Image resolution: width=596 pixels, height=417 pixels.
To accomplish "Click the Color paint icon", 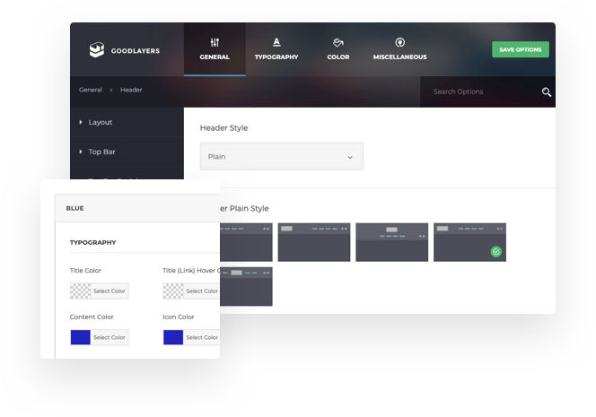I will pos(338,42).
